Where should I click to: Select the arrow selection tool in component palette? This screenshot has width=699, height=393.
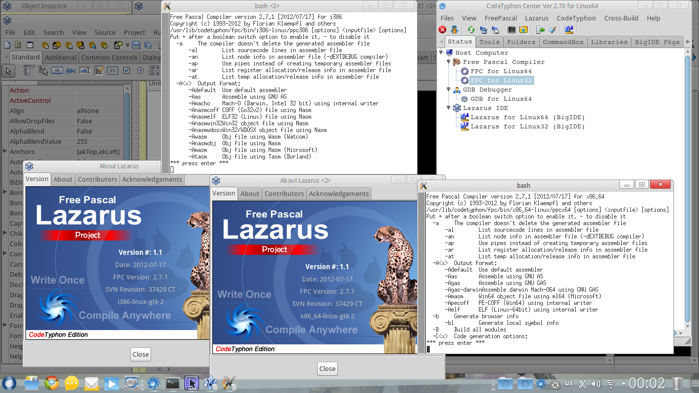(x=8, y=71)
